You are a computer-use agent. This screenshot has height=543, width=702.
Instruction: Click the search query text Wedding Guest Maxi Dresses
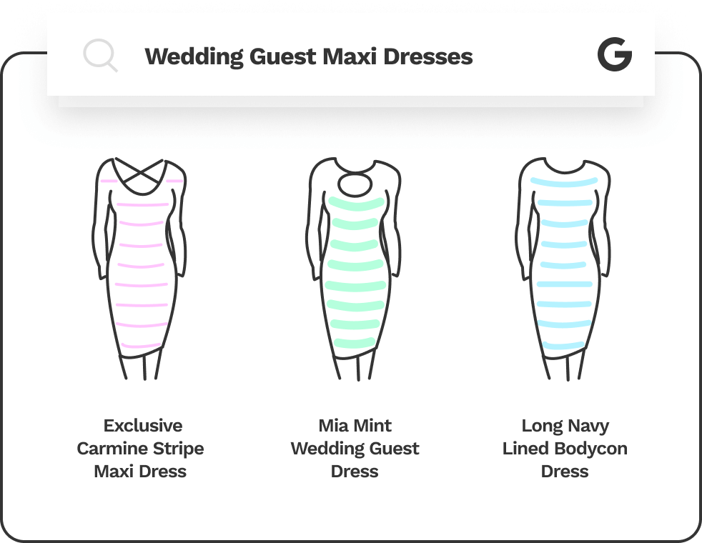coord(309,57)
